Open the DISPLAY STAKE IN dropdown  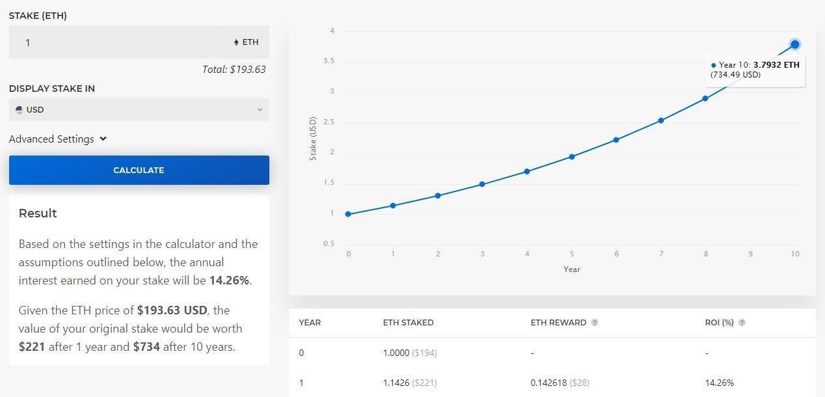pyautogui.click(x=139, y=109)
